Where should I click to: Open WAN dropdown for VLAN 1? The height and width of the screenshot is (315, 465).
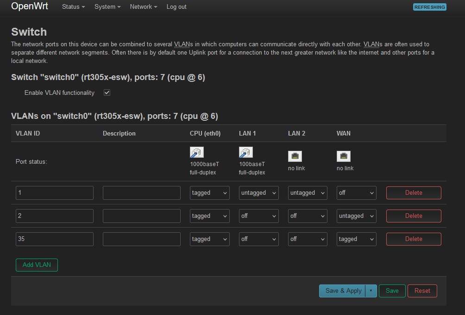[357, 193]
